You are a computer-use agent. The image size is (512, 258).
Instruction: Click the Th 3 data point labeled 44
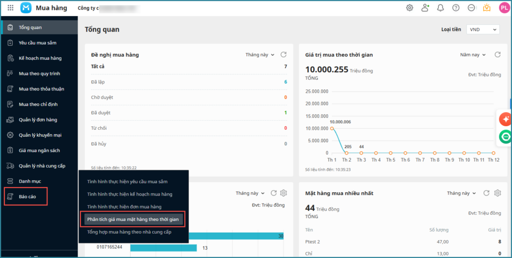click(x=361, y=153)
